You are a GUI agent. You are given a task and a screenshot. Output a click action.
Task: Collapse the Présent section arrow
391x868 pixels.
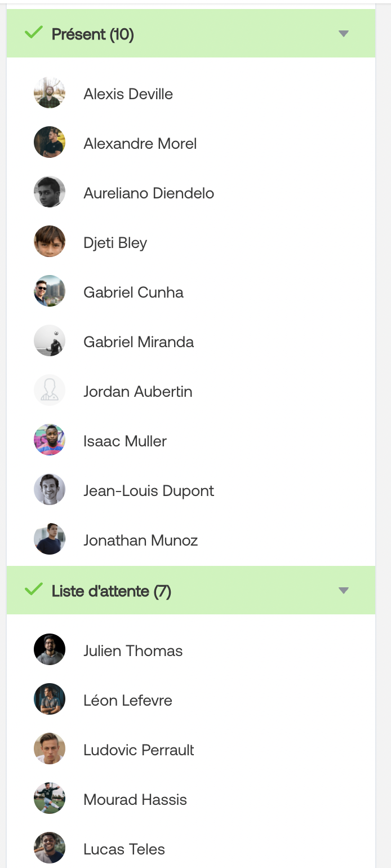[x=344, y=34]
